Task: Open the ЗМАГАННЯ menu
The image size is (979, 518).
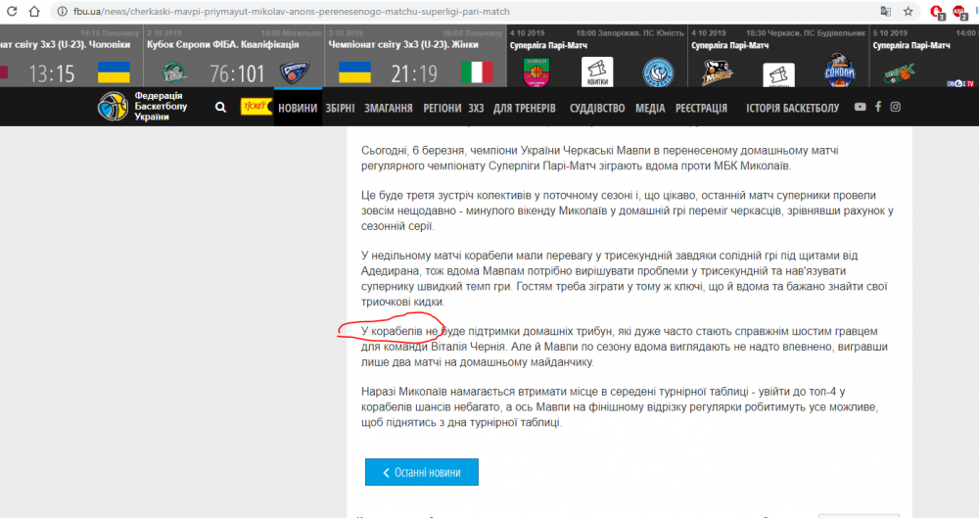Action: 390,108
